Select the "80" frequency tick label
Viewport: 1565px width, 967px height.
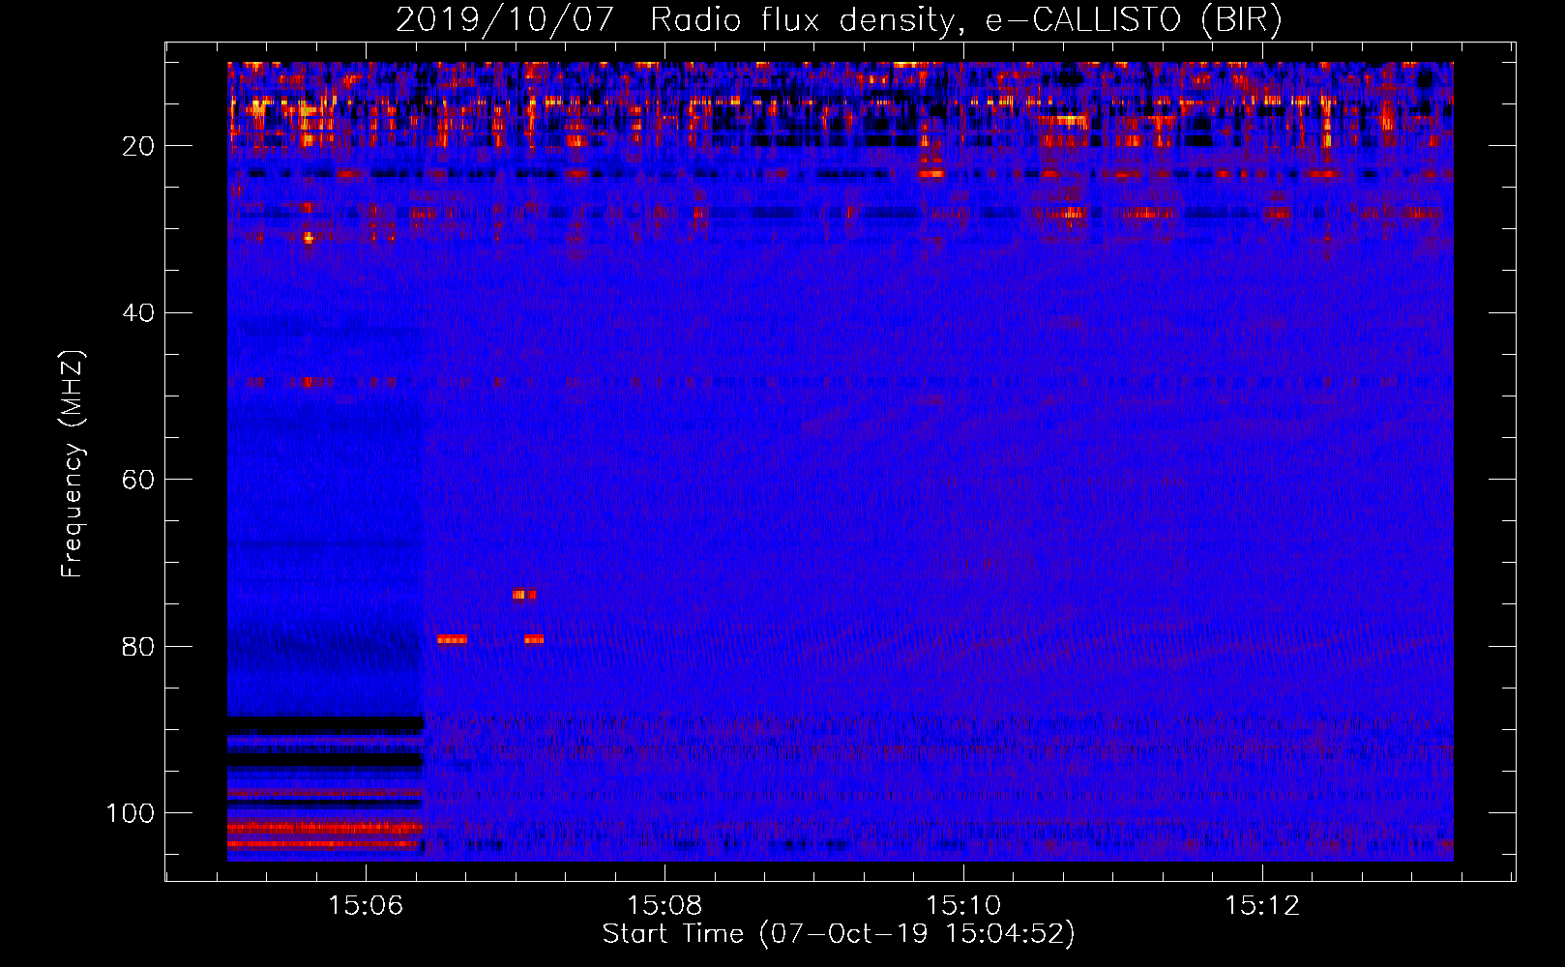(x=138, y=647)
